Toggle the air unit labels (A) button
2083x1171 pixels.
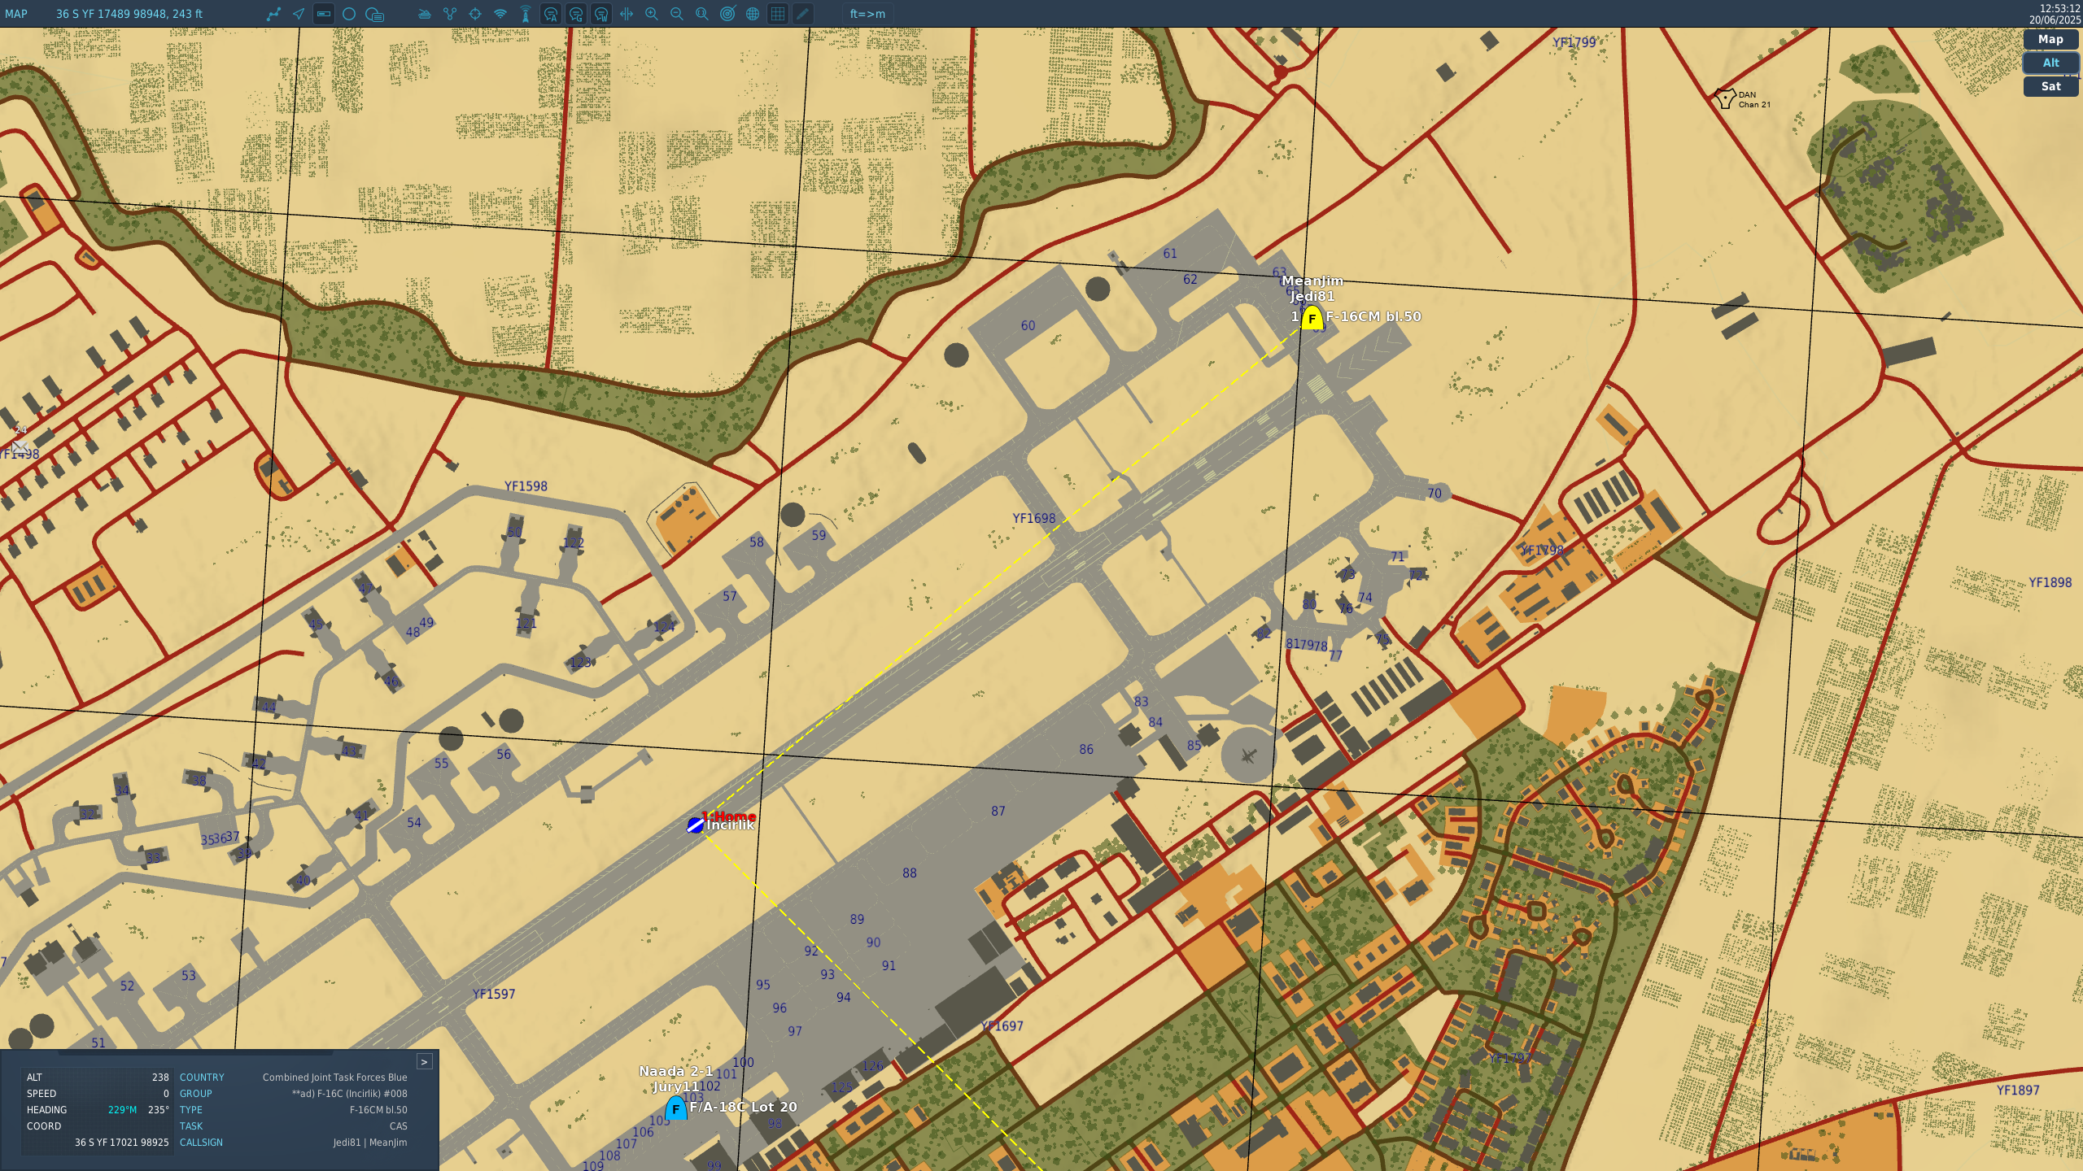coord(551,14)
